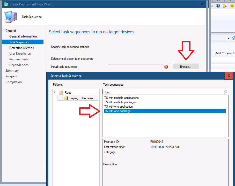Open the Requirements wizard page

pos(19,59)
